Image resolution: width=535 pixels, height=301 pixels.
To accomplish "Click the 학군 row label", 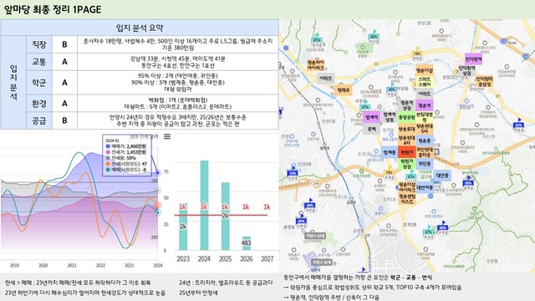I will [x=39, y=83].
